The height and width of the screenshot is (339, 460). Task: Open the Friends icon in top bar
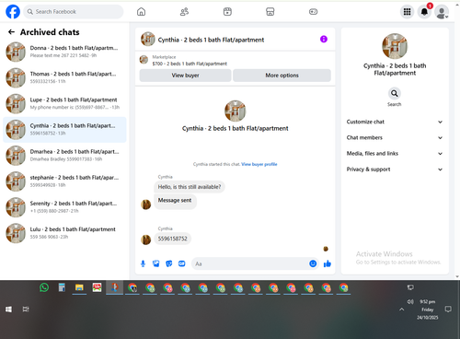point(184,12)
